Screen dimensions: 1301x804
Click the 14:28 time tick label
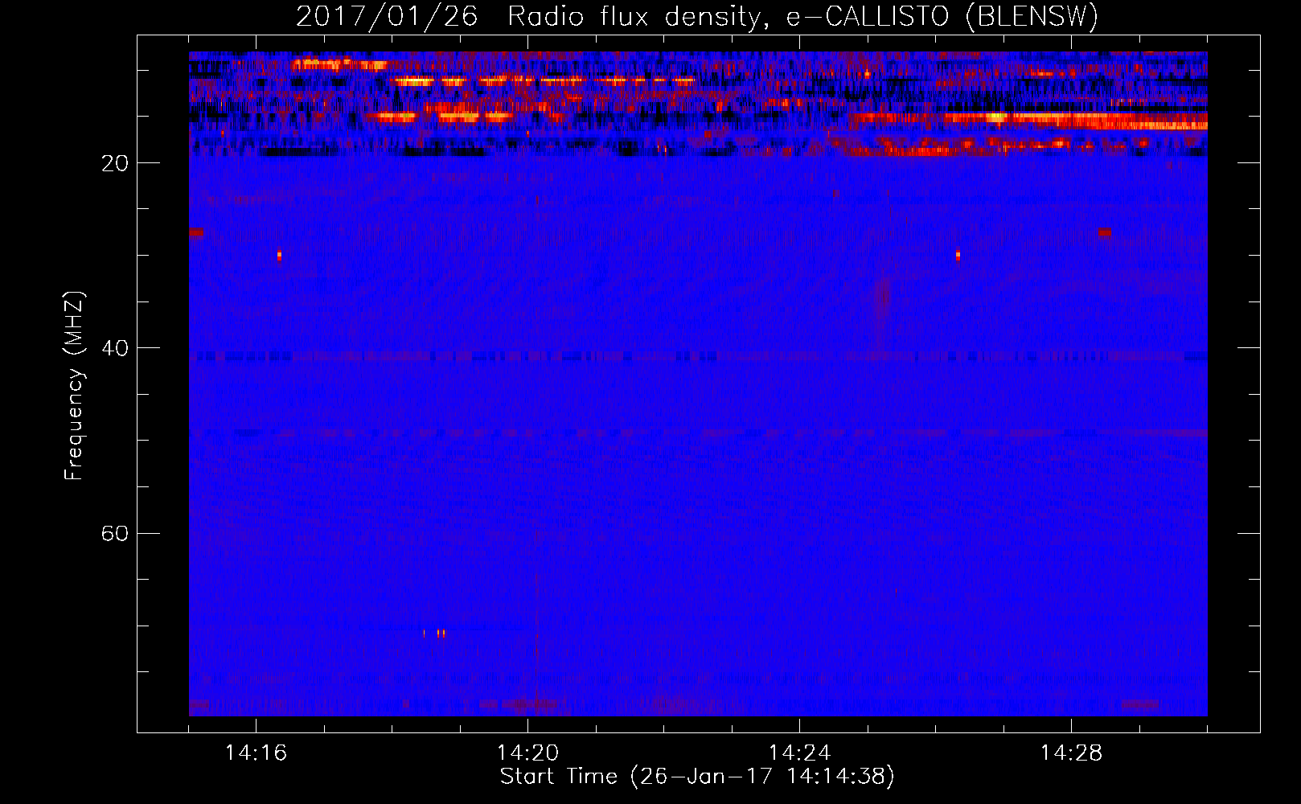1071,753
